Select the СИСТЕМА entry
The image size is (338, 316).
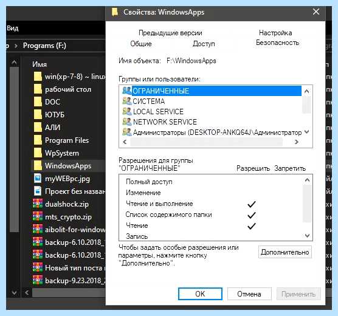tap(149, 101)
